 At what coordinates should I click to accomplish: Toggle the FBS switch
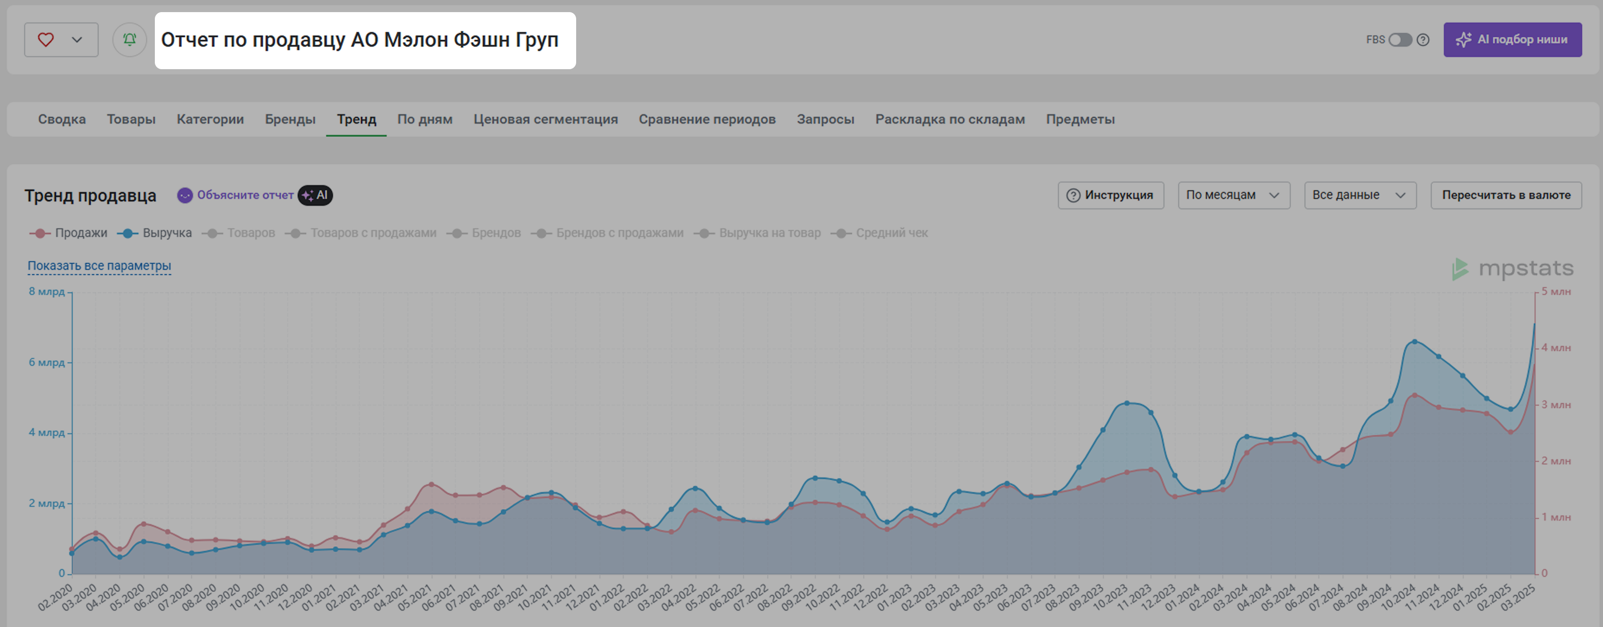coord(1400,40)
